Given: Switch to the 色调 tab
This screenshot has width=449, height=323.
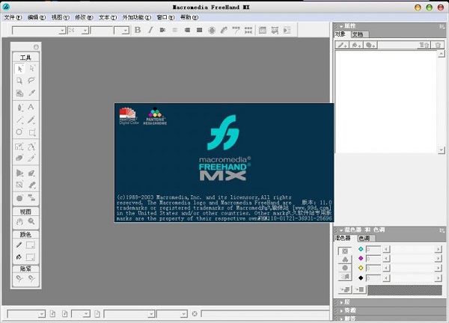Looking at the screenshot, I should click(366, 238).
